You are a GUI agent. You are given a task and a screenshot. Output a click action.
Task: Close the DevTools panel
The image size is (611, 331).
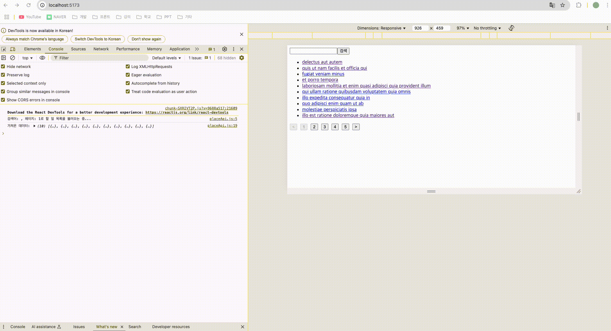click(242, 49)
